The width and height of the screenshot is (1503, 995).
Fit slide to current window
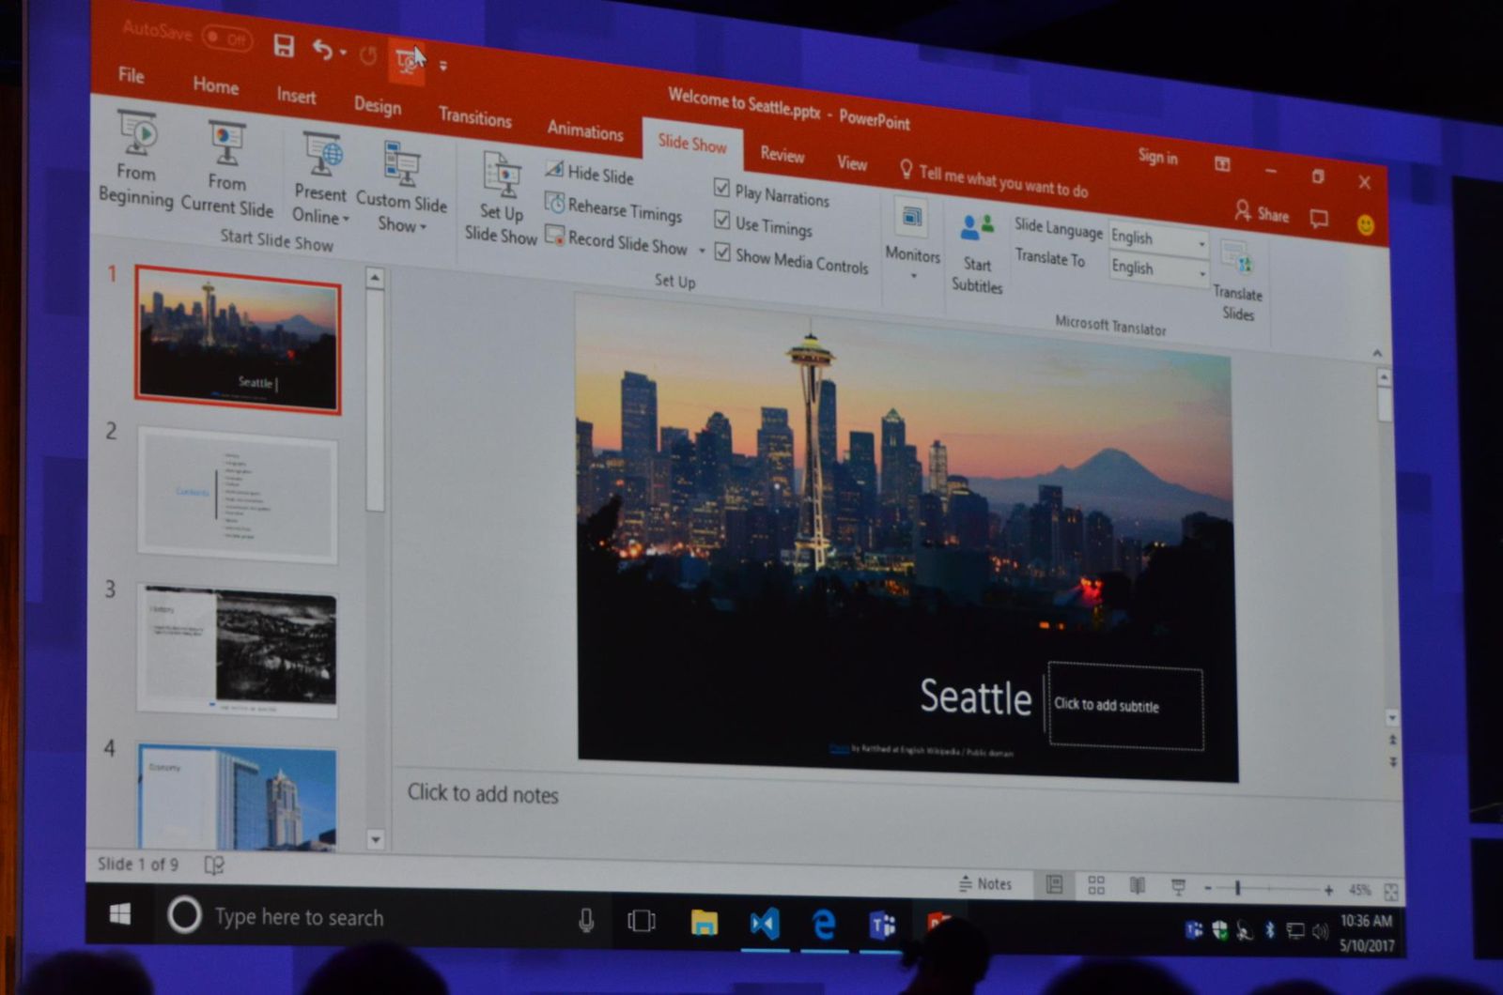(1390, 891)
